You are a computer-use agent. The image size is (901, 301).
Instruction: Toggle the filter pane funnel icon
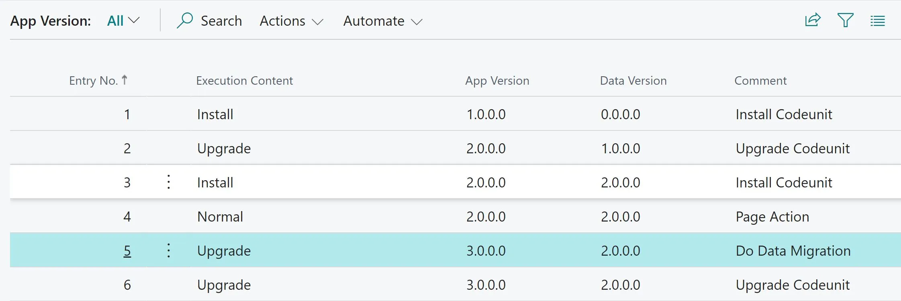845,20
